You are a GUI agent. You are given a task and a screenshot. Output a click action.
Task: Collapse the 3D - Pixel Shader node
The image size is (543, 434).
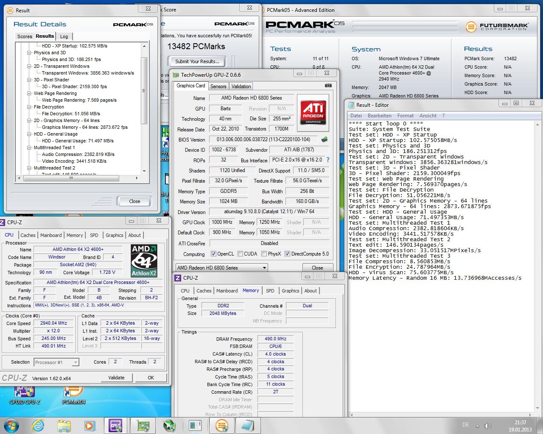29,80
